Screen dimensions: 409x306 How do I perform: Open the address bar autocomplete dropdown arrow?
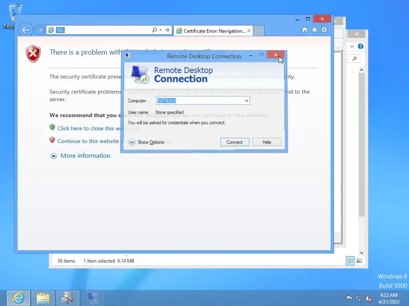(161, 30)
